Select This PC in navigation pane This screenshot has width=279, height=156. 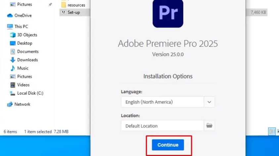coord(21,26)
